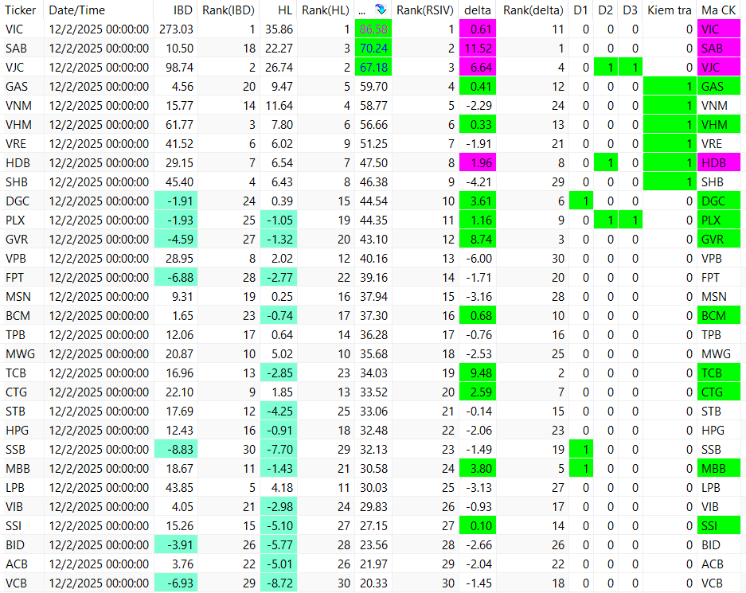This screenshot has height=593, width=746.
Task: Click the SHB delta value -4.21
Action: [x=478, y=181]
